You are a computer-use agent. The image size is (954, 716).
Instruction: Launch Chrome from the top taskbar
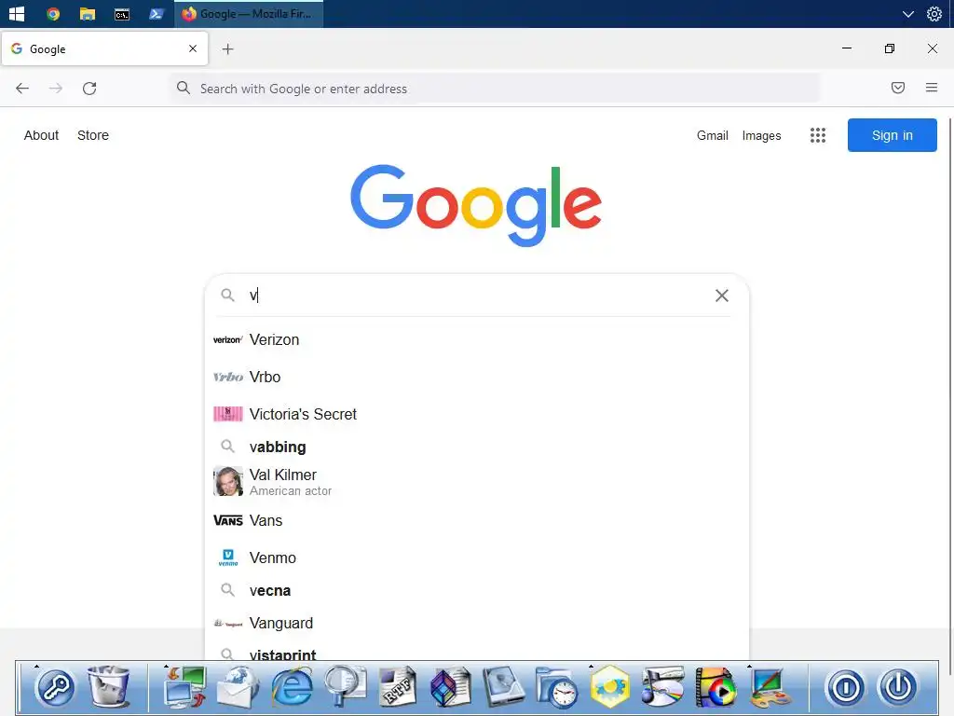(53, 13)
